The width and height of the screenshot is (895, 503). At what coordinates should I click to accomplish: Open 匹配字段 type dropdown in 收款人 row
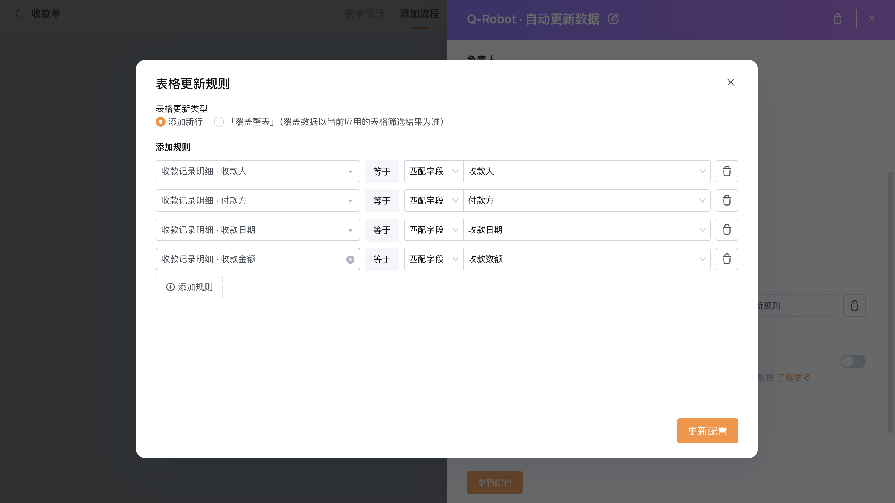coord(433,171)
